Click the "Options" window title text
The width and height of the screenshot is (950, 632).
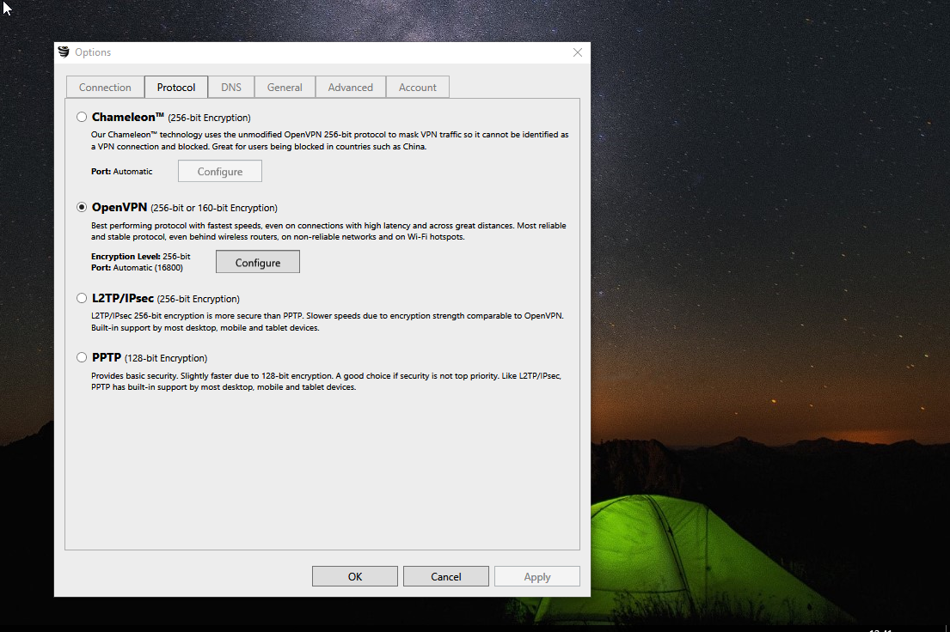(93, 52)
